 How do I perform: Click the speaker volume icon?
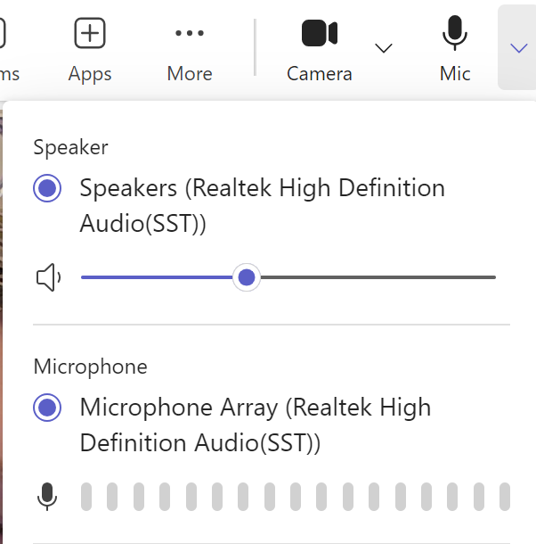[48, 277]
